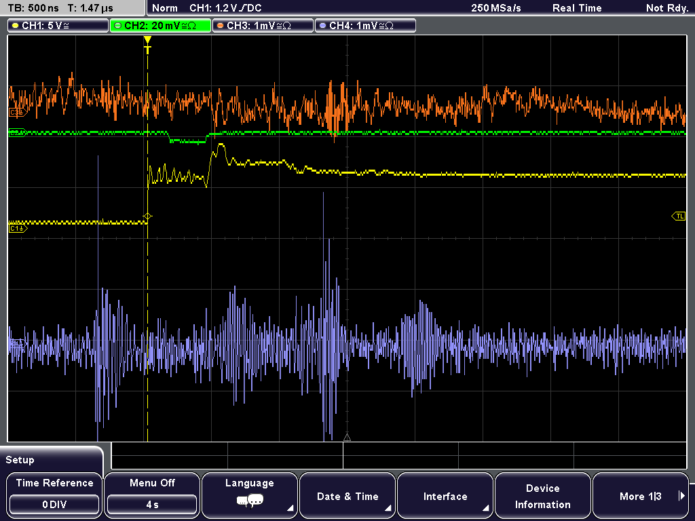Click the TB: 500 ns timebase readout

point(33,8)
